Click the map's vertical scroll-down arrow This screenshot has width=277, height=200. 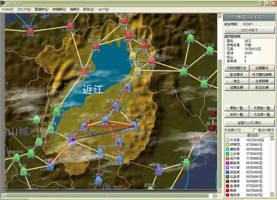[219, 191]
